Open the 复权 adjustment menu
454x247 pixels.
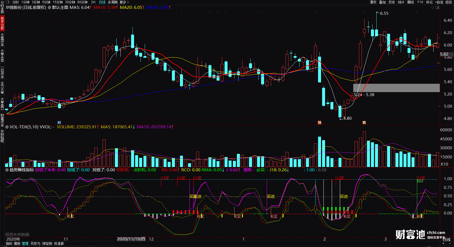coord(373,2)
